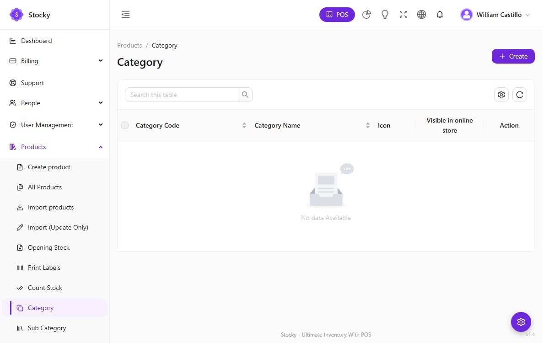Viewport: 549px width, 343px height.
Task: Click the Category Name column header
Action: [277, 125]
